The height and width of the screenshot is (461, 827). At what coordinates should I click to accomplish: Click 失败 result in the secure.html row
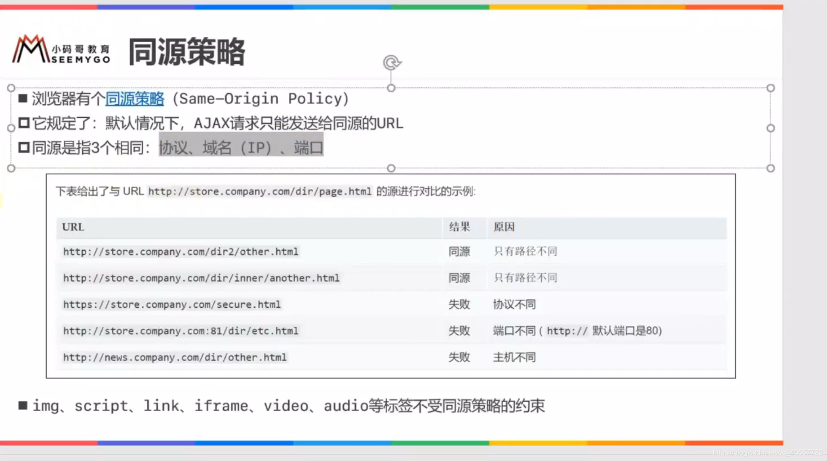point(459,305)
